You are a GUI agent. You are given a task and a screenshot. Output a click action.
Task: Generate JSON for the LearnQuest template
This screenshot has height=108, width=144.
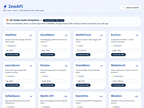pos(12,85)
